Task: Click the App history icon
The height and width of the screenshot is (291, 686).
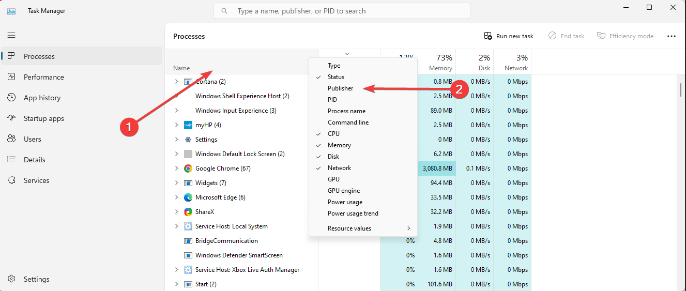Action: [11, 97]
